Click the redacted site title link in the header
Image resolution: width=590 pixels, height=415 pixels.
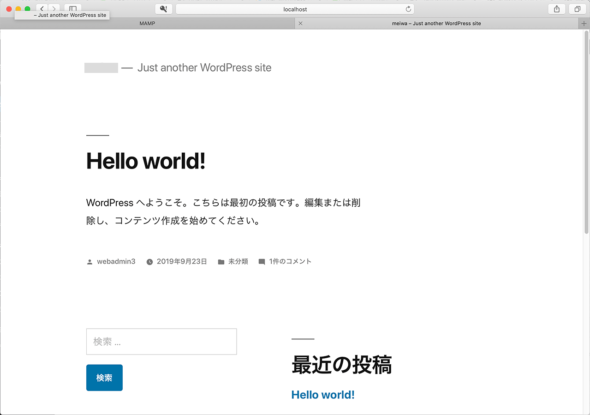(x=101, y=68)
